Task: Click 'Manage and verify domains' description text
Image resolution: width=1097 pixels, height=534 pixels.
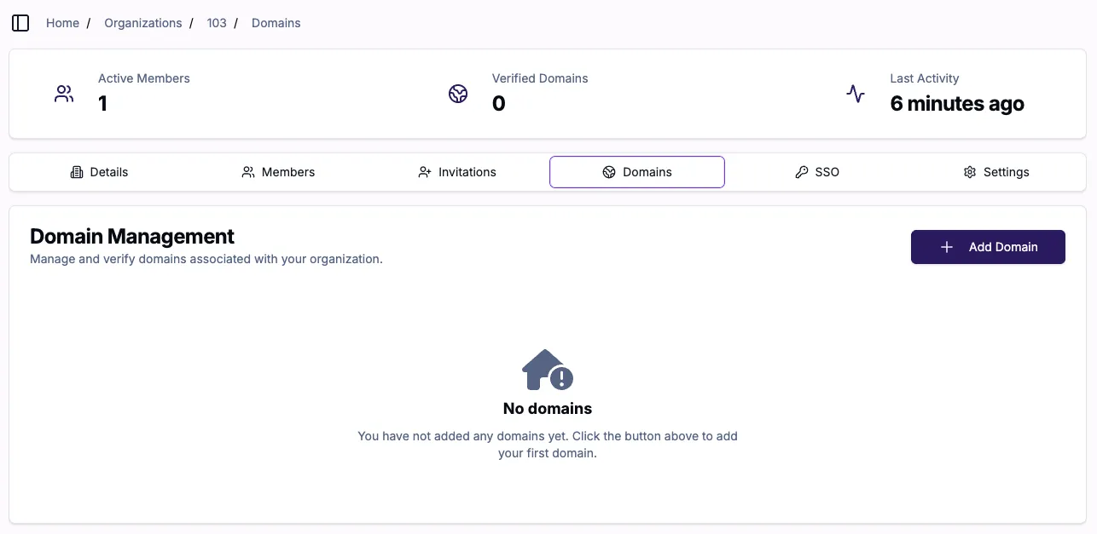Action: [x=206, y=259]
